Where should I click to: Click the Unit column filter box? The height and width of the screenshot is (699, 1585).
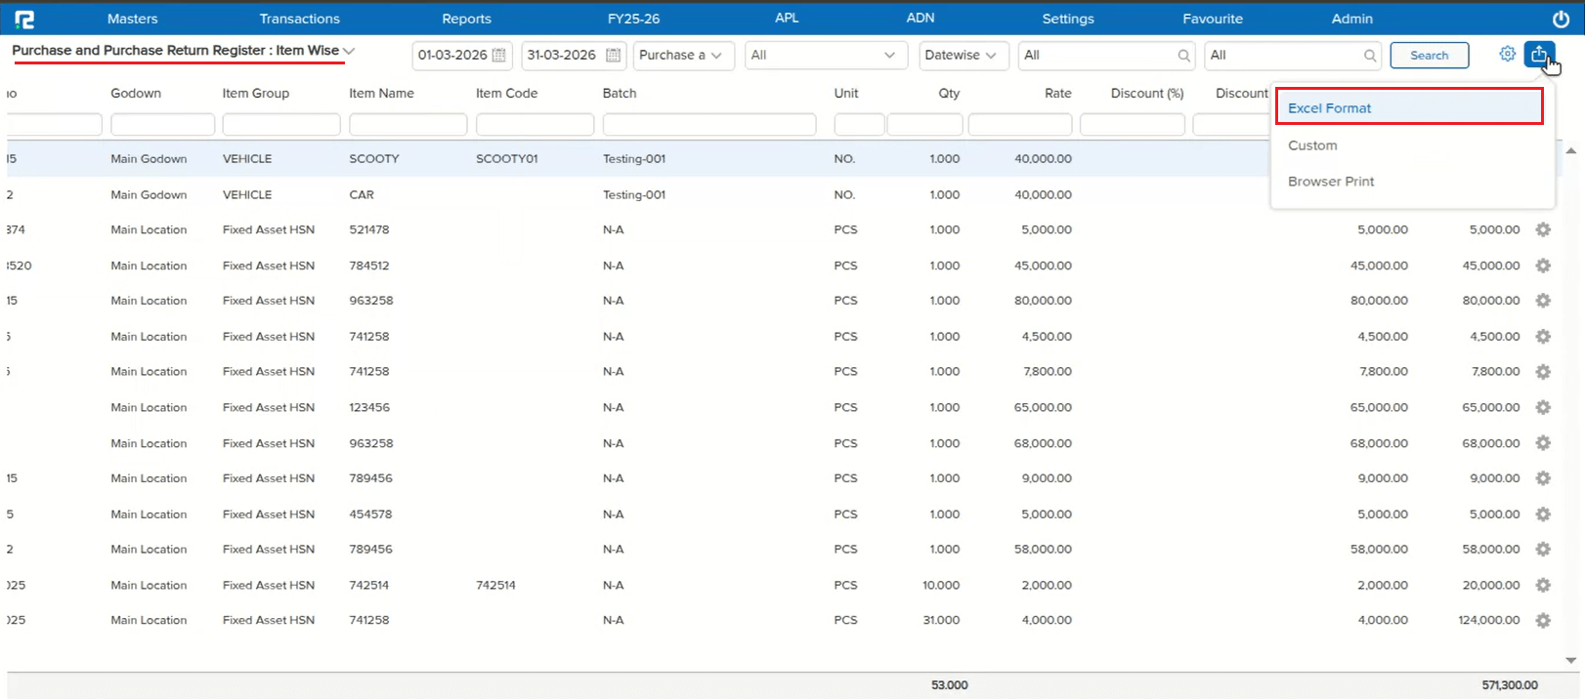click(x=859, y=124)
